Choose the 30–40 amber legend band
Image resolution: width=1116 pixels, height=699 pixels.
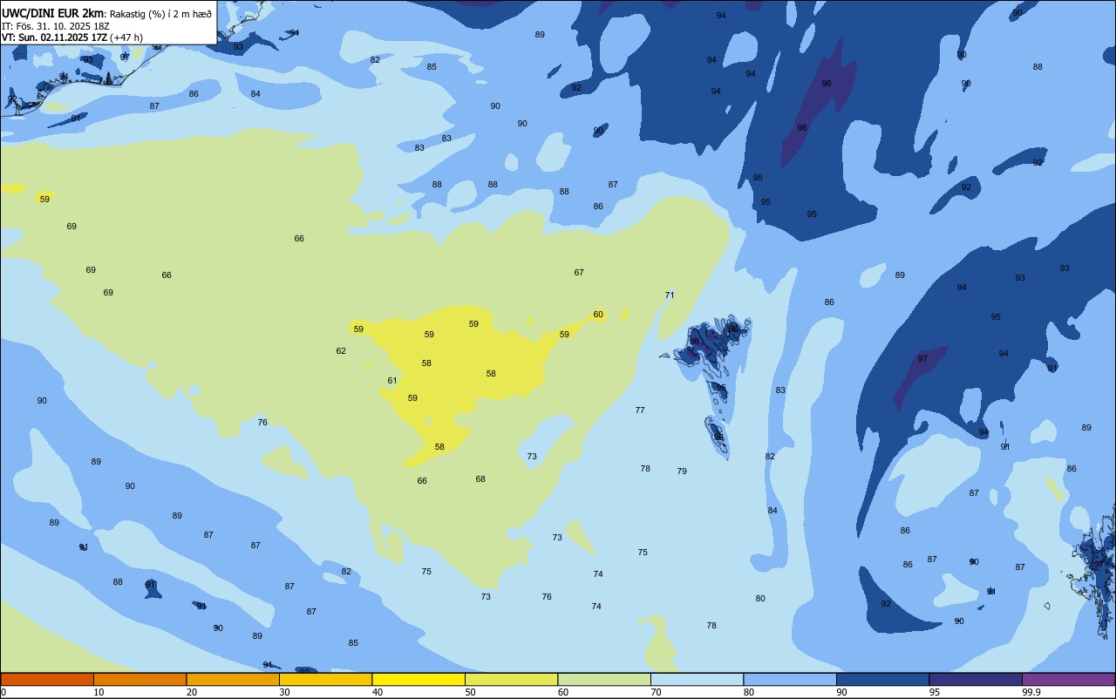tap(325, 679)
